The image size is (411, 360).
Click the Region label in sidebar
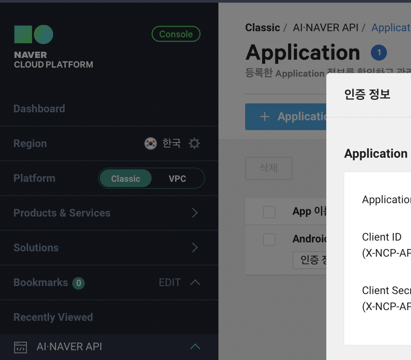[x=30, y=143]
